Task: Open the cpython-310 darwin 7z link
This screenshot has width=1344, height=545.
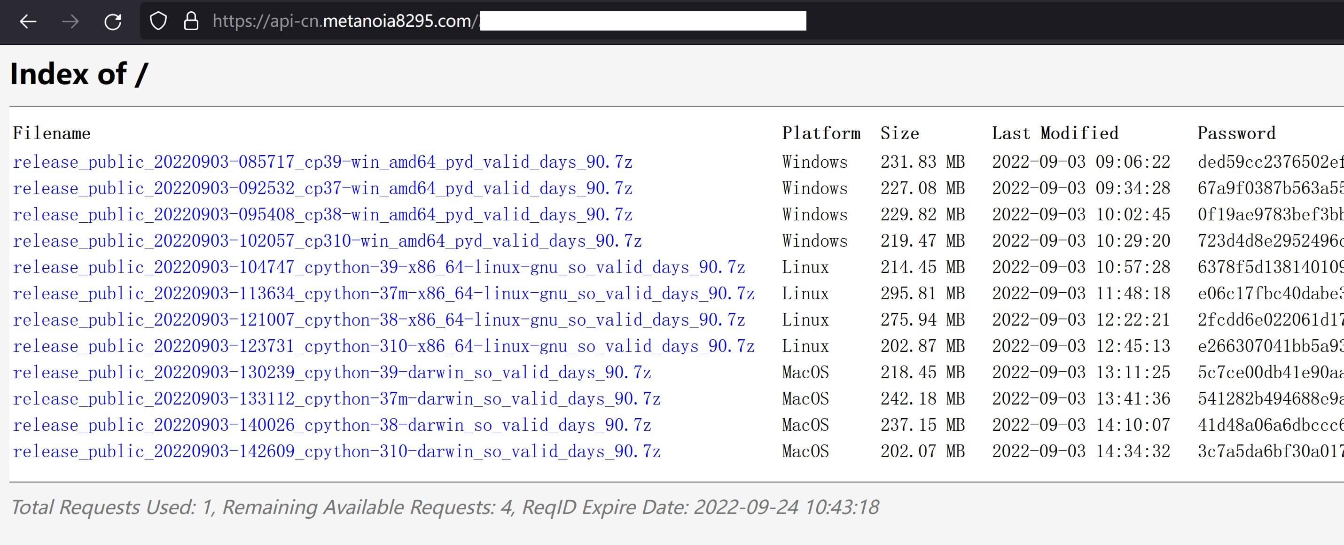Action: [x=336, y=452]
